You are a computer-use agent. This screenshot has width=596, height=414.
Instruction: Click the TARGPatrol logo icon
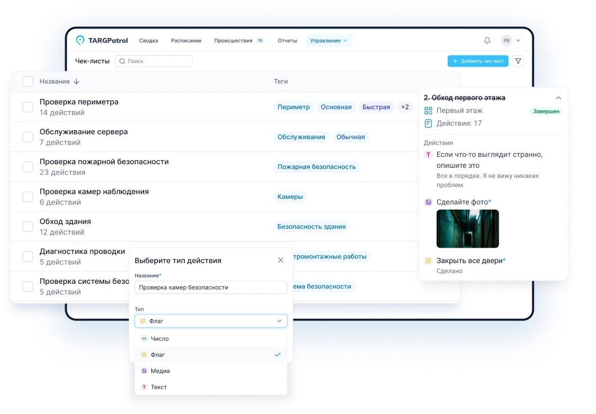(80, 41)
